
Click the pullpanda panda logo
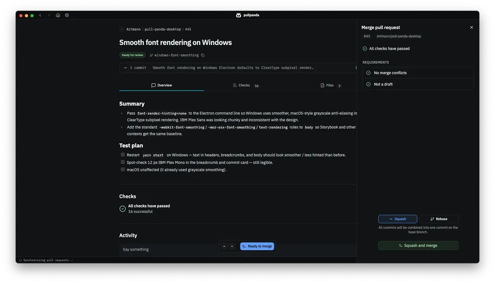[238, 15]
